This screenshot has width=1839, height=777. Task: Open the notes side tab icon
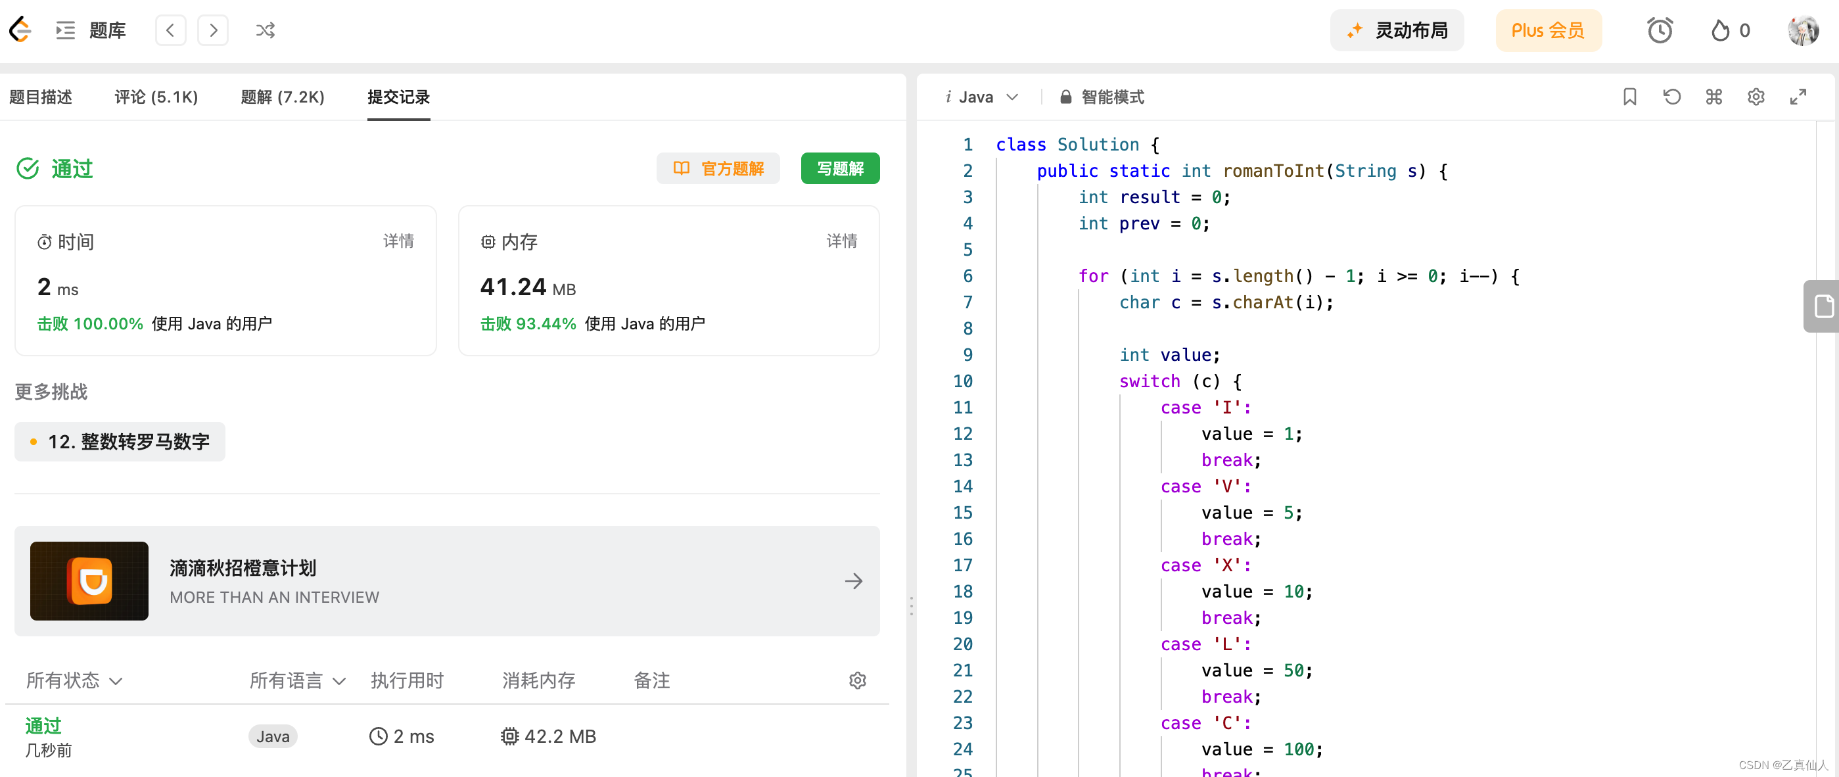pyautogui.click(x=1823, y=306)
